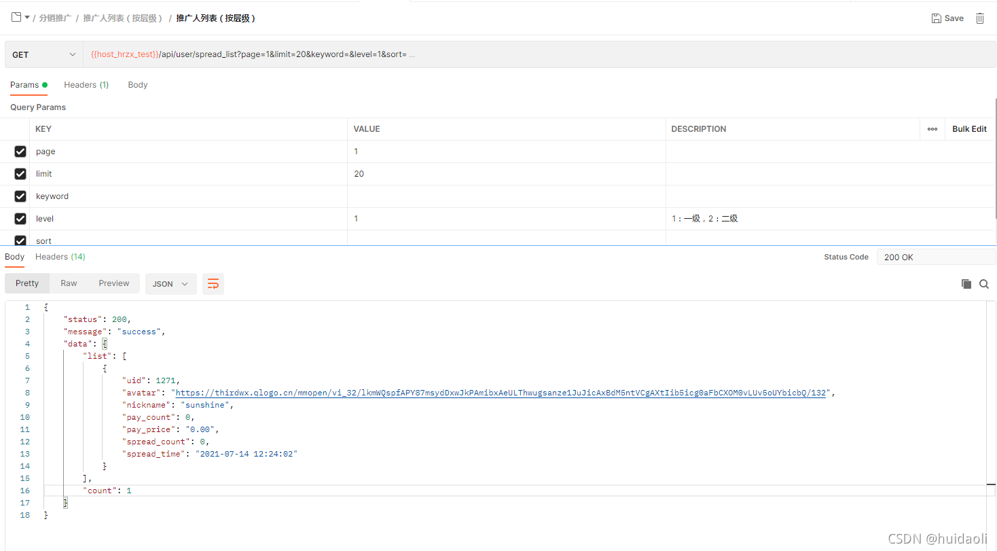Click the Bulk Edit button
Screen dimensions: 997x551
pyautogui.click(x=969, y=129)
